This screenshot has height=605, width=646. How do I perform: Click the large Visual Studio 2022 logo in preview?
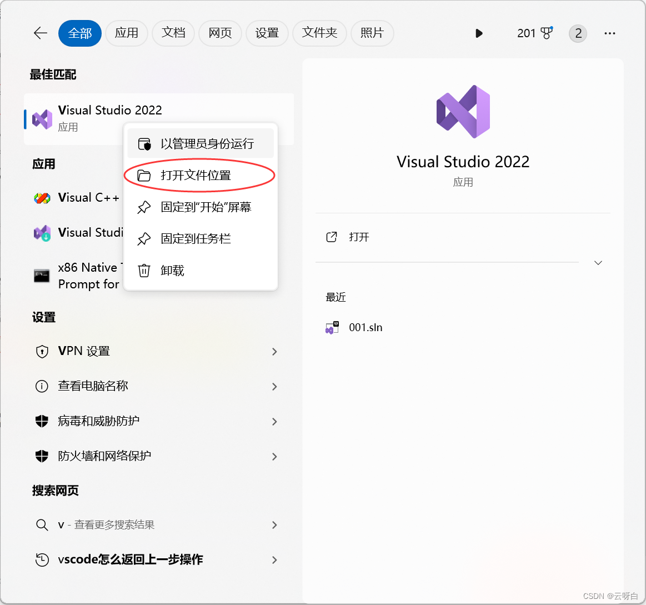point(463,112)
